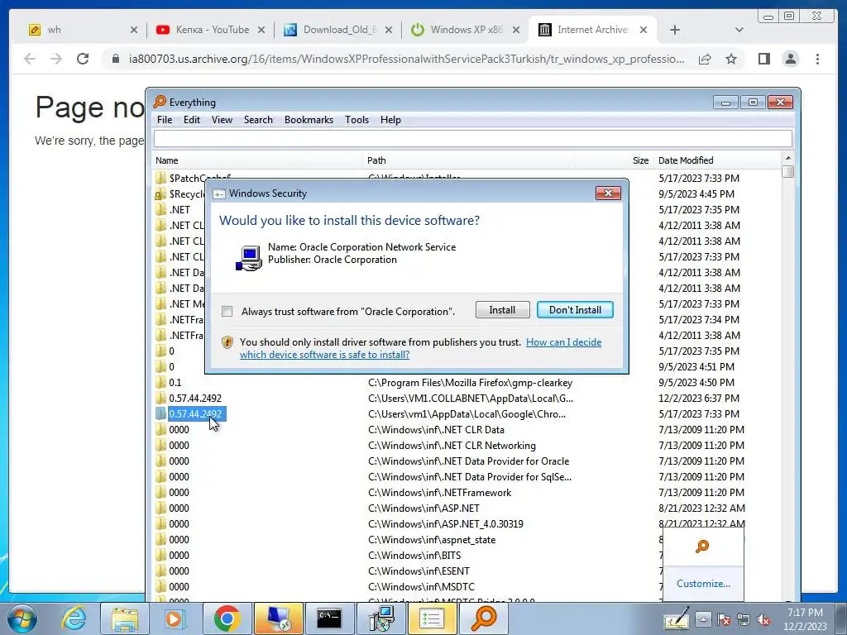Click the Chrome address bar URL
The height and width of the screenshot is (635, 847).
click(x=406, y=59)
